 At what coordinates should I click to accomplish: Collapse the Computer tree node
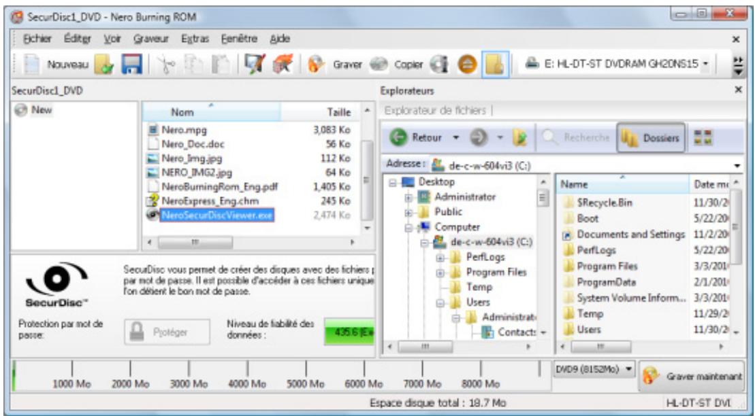pos(408,228)
